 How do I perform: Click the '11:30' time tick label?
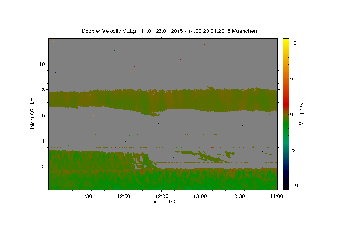pos(85,196)
